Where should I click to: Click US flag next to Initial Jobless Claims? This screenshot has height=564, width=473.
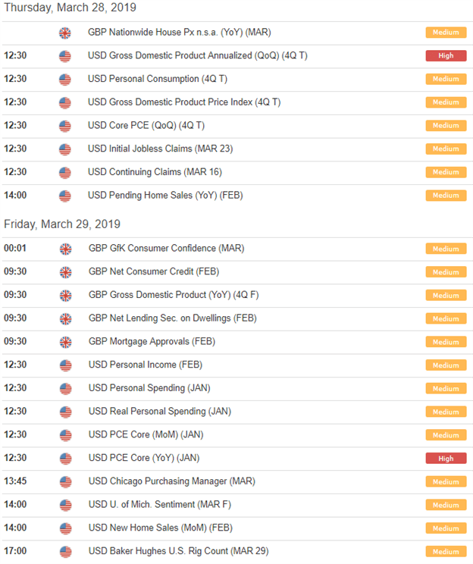[64, 149]
